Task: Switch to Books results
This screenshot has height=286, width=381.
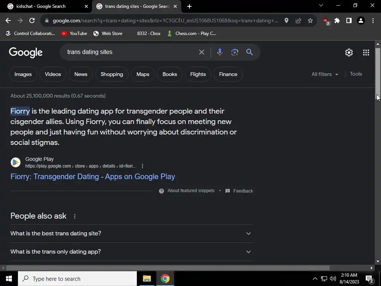Action: (x=170, y=74)
